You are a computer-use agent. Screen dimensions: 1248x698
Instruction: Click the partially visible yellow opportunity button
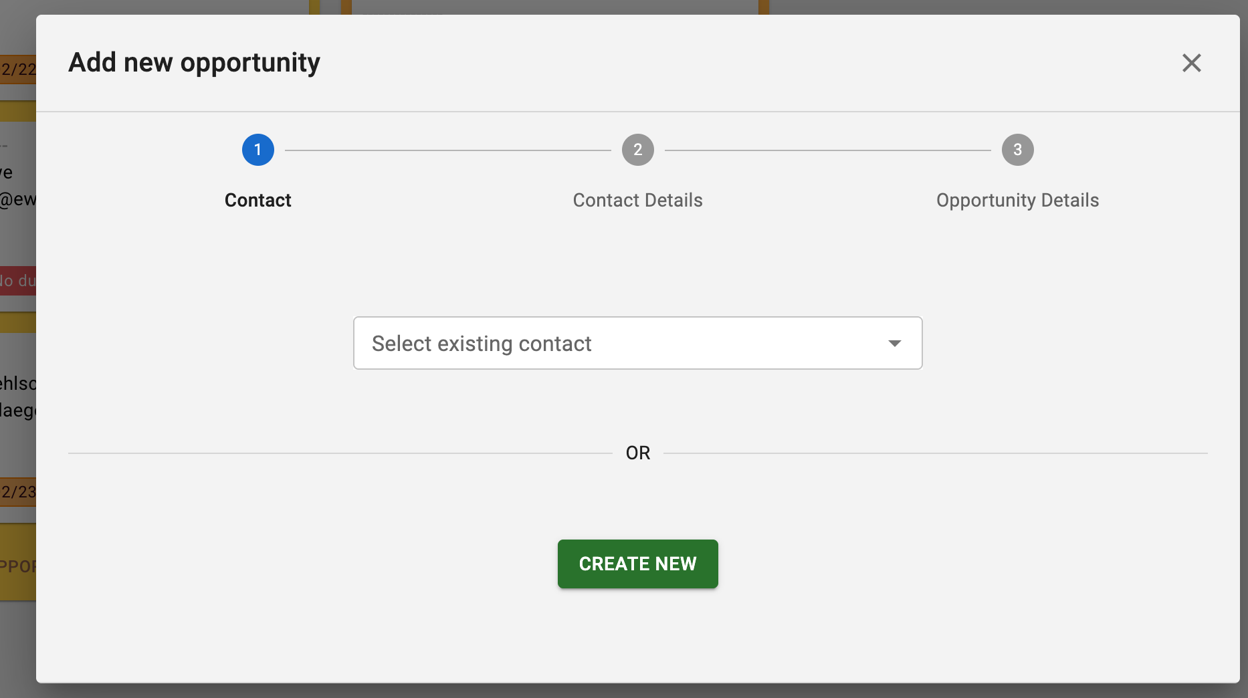pyautogui.click(x=17, y=566)
